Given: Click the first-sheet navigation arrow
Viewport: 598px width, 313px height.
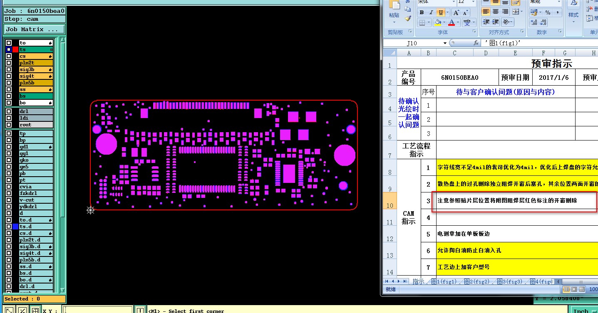Looking at the screenshot, I should coord(387,282).
